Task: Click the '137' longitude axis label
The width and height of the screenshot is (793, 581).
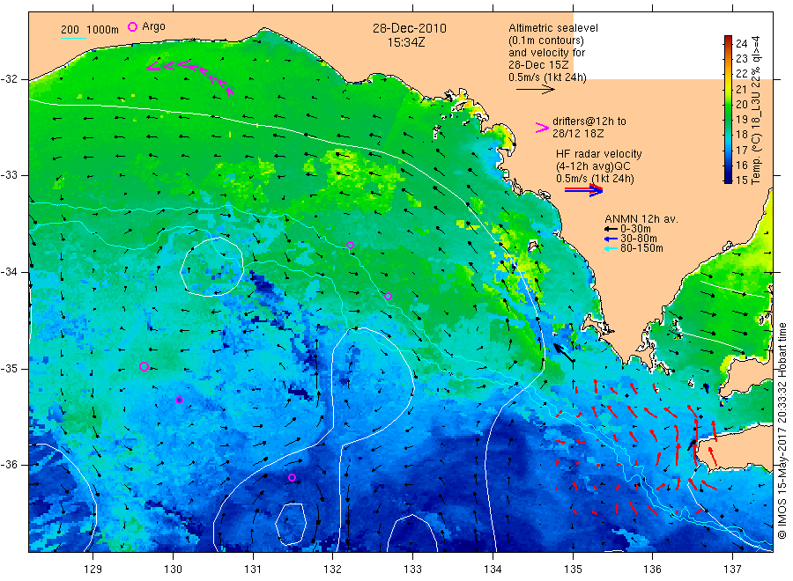Action: click(732, 570)
